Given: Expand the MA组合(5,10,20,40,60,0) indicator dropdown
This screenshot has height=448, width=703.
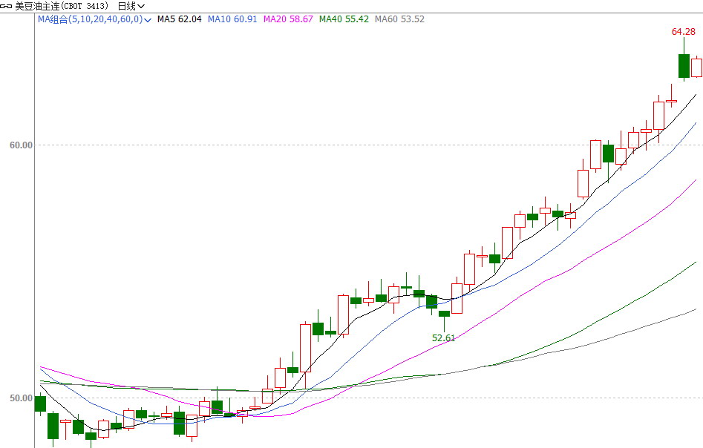Looking at the screenshot, I should point(148,19).
